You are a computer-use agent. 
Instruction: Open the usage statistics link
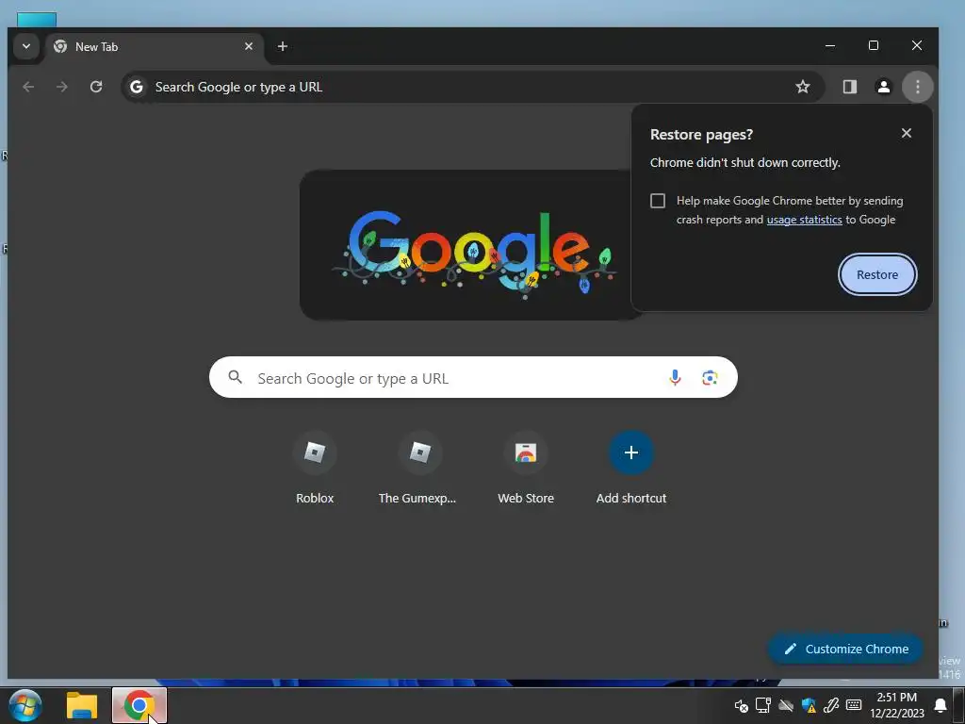pyautogui.click(x=805, y=220)
